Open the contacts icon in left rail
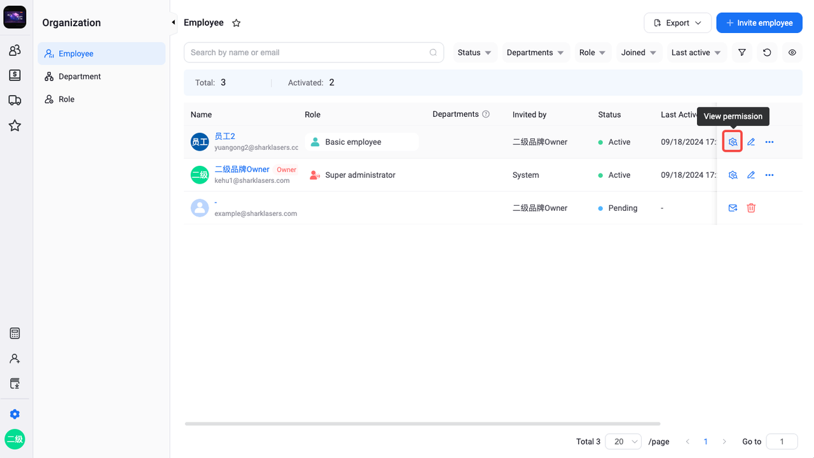814x458 pixels. point(15,50)
